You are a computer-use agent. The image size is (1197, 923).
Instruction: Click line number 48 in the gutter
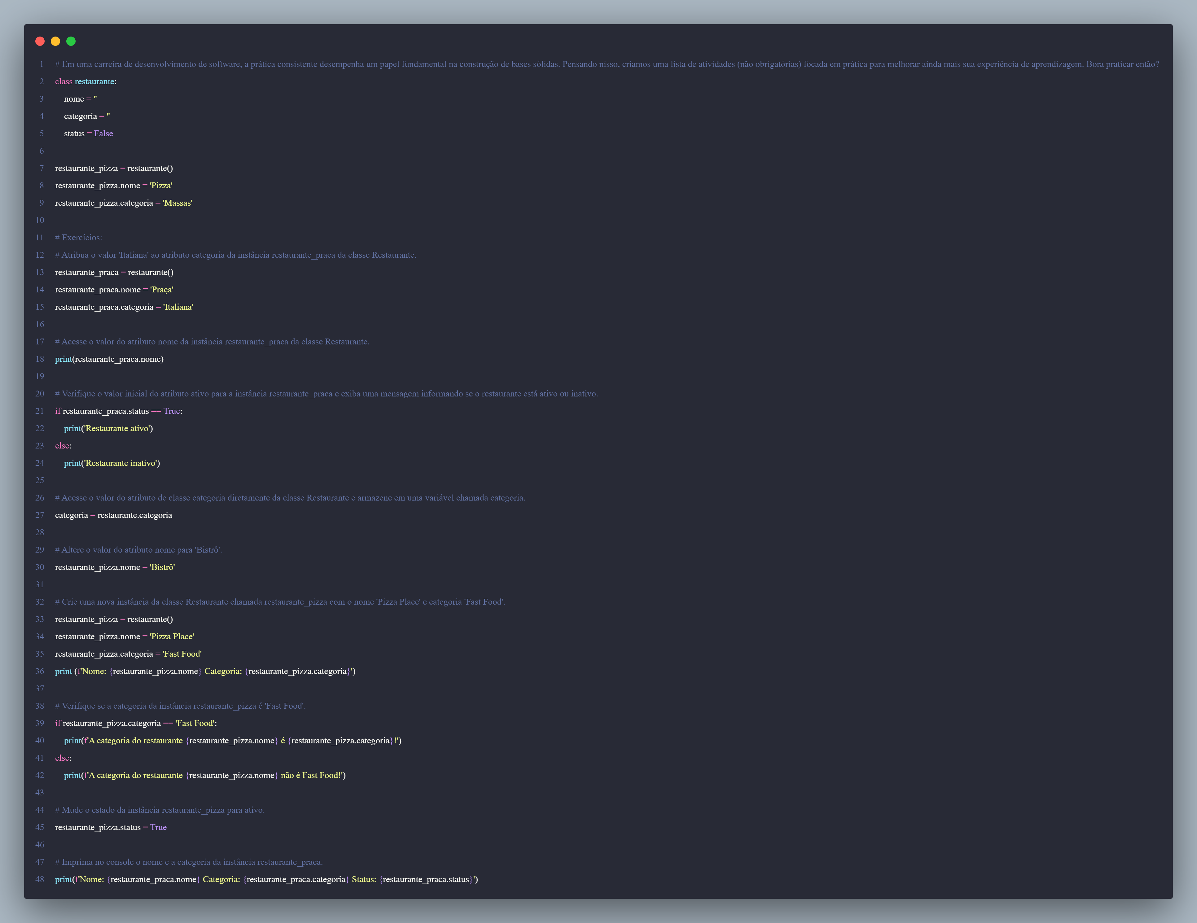[40, 880]
